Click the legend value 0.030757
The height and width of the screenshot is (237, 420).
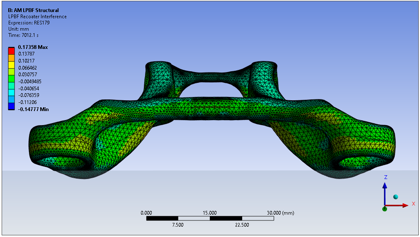pyautogui.click(x=28, y=75)
